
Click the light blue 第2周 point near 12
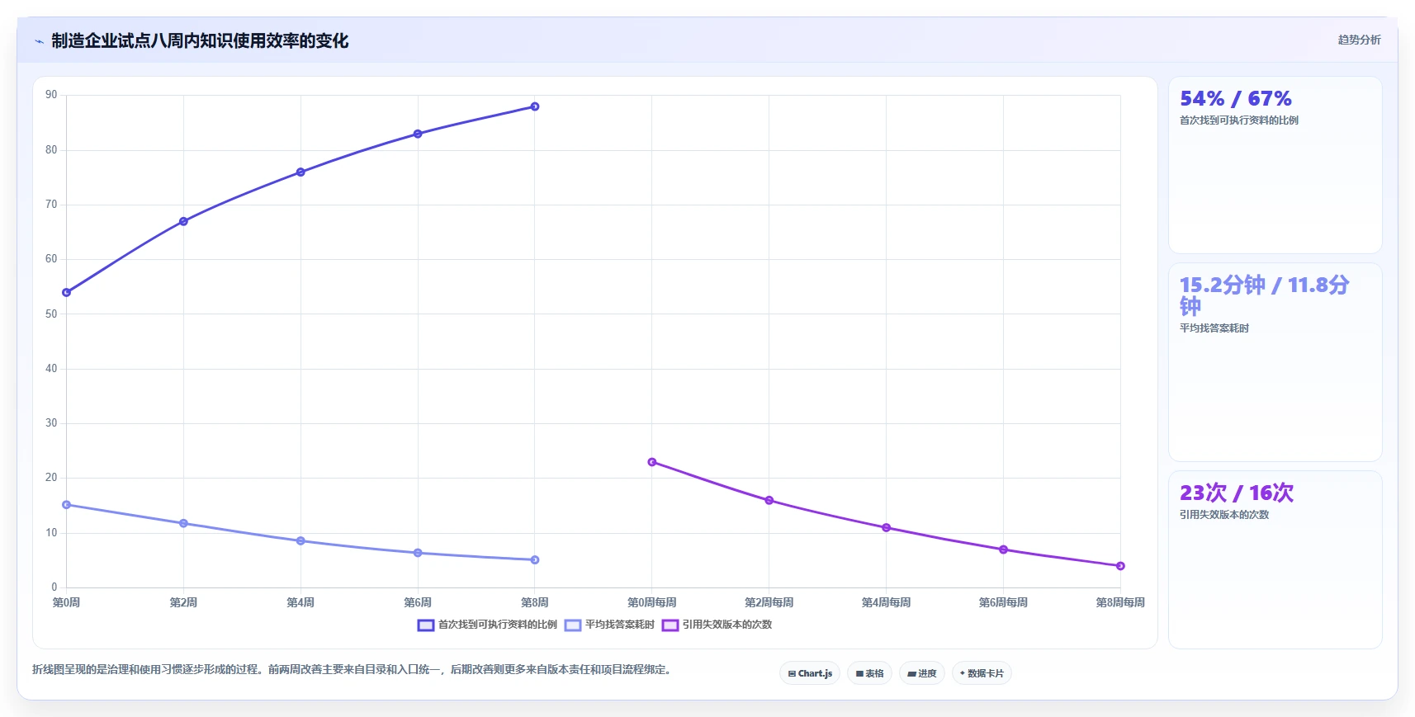click(x=183, y=523)
